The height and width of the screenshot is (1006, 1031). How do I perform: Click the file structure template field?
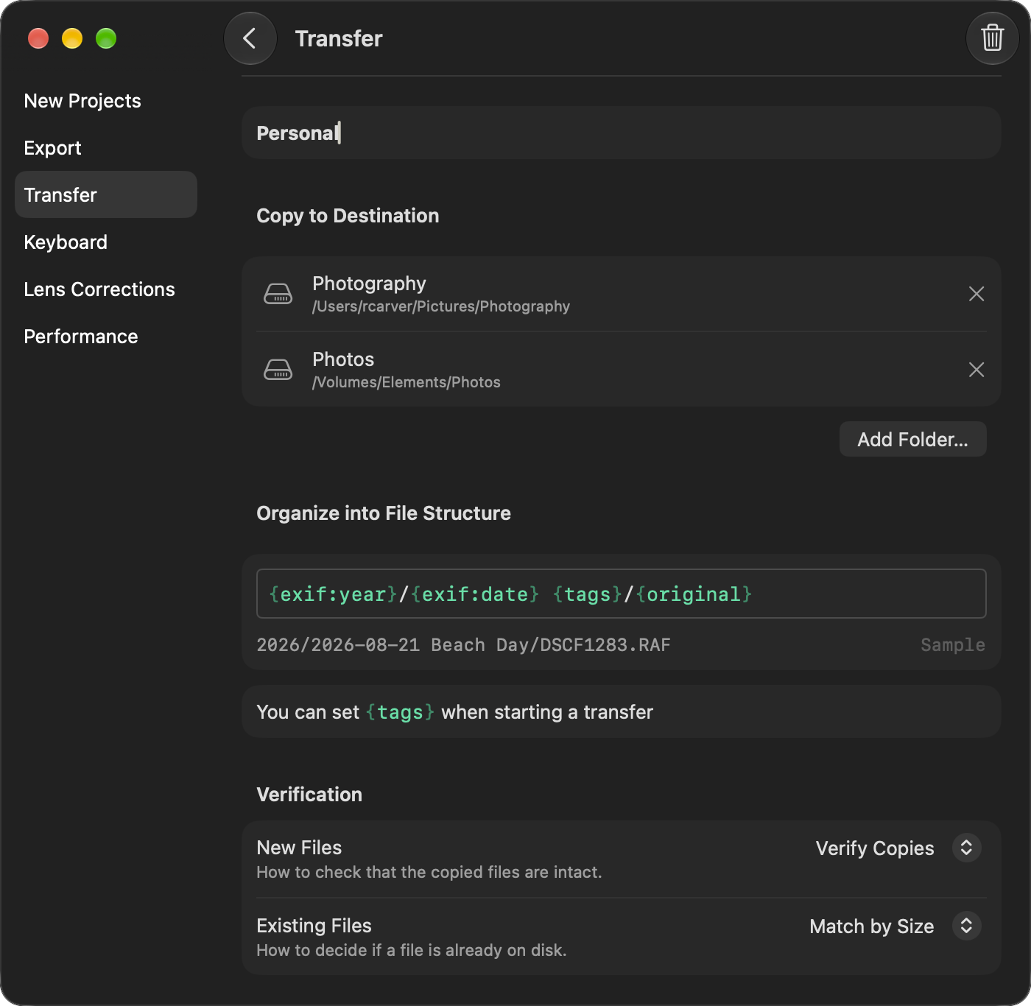point(621,594)
